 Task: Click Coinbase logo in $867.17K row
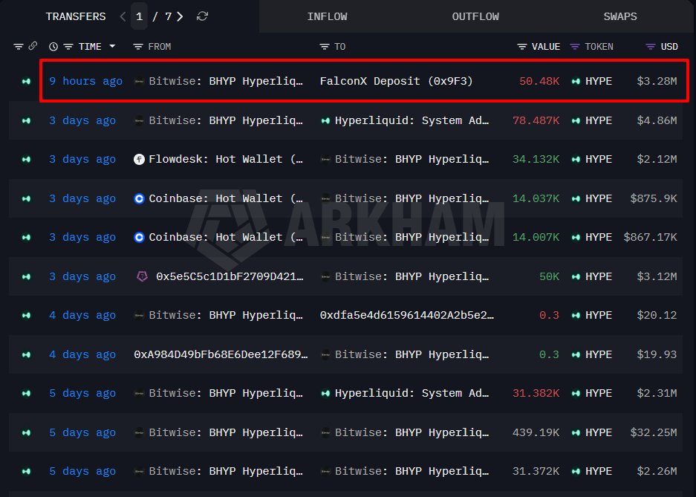[x=139, y=237]
